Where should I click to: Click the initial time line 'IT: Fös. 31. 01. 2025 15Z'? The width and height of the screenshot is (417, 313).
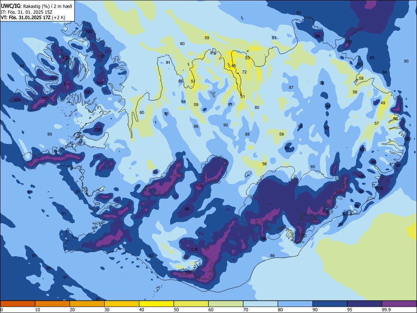[x=27, y=12]
